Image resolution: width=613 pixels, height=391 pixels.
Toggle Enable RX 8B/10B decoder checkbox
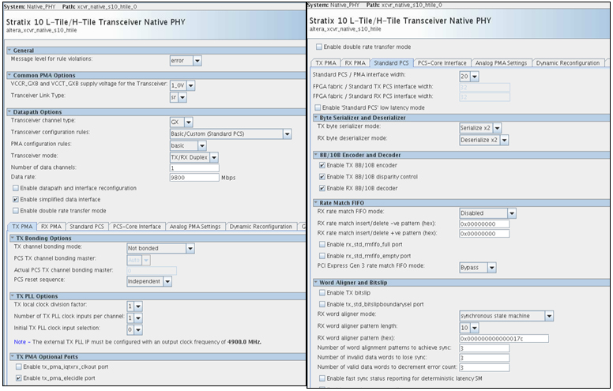(322, 188)
